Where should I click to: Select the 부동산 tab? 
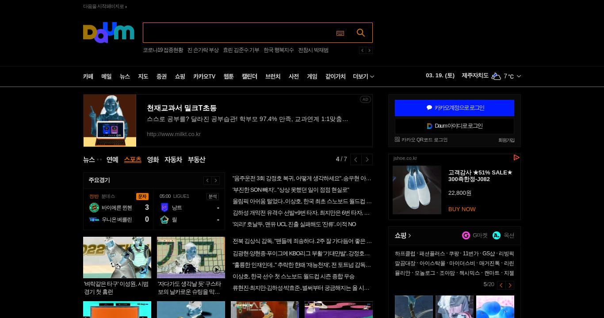(196, 159)
